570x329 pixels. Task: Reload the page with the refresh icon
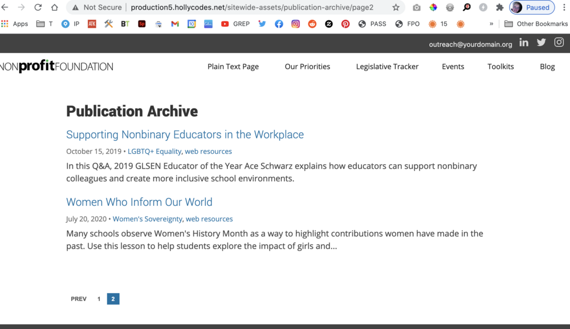tap(38, 7)
